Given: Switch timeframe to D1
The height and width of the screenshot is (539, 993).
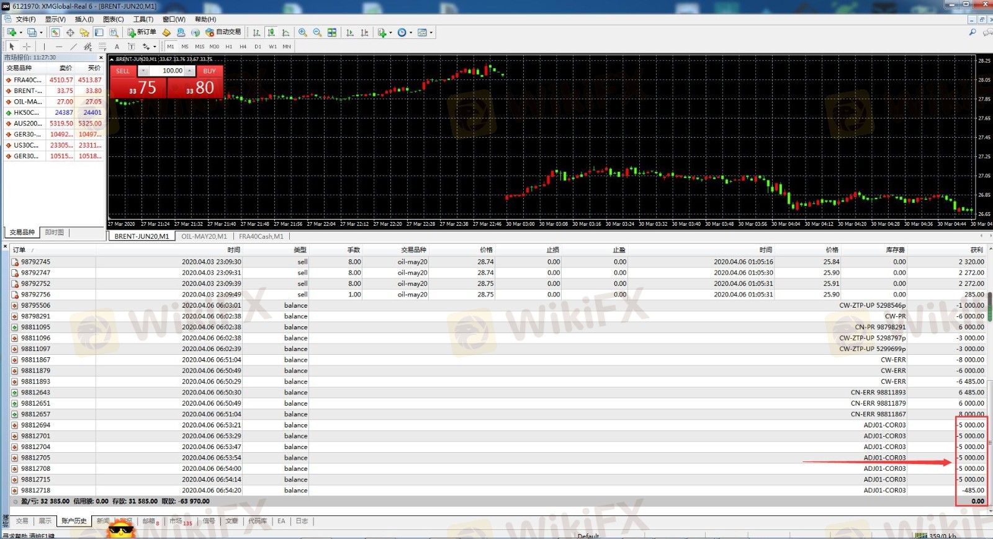Looking at the screenshot, I should [x=258, y=47].
